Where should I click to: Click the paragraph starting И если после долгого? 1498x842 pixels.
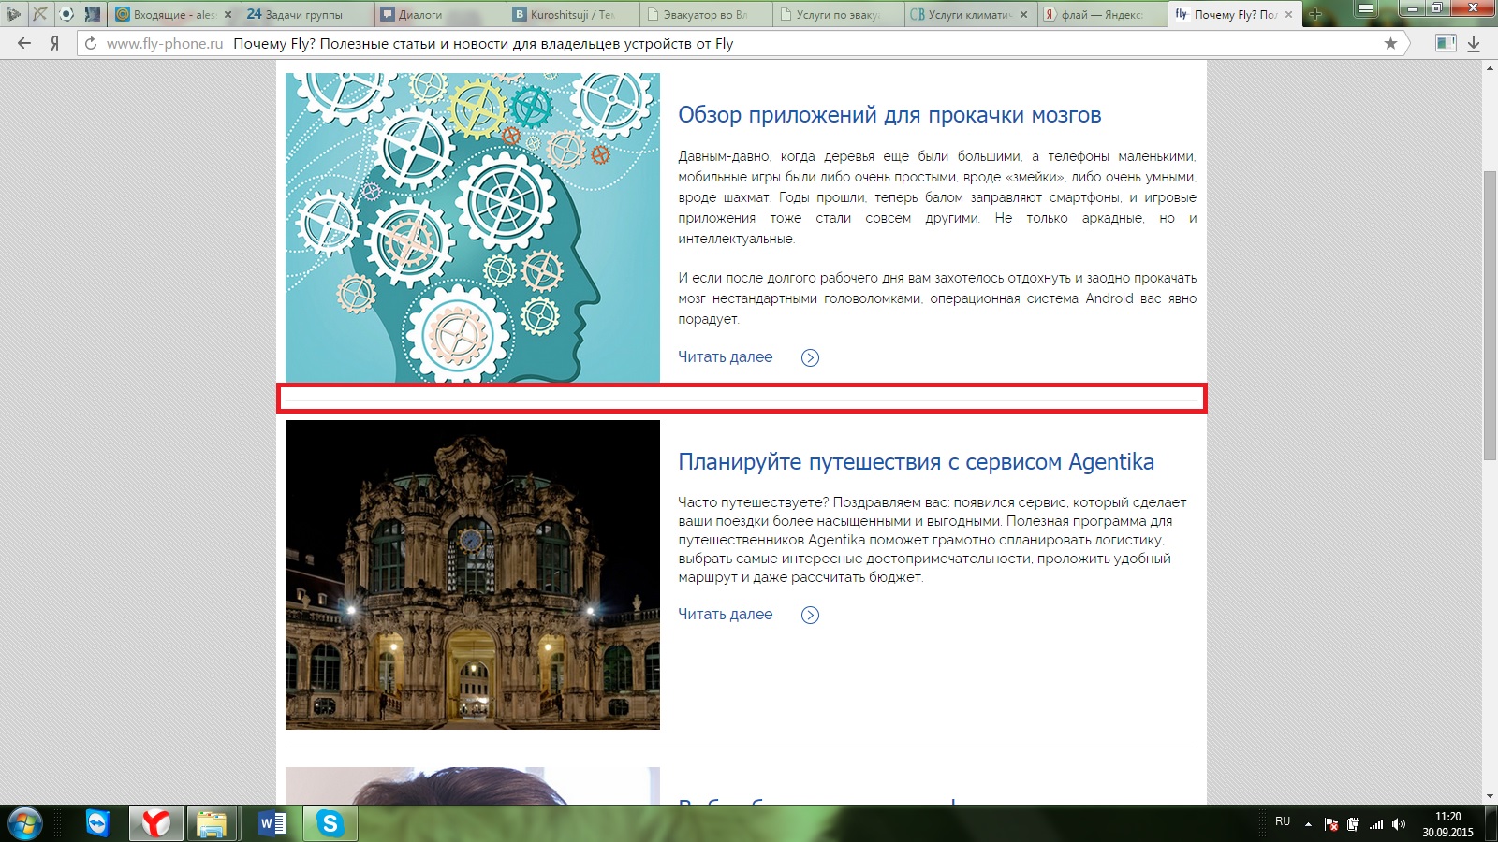point(937,298)
